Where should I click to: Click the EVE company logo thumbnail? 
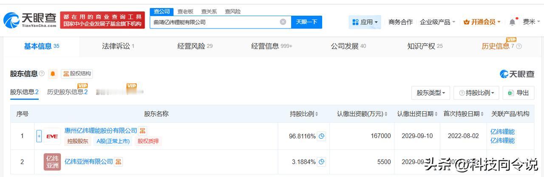click(x=52, y=136)
